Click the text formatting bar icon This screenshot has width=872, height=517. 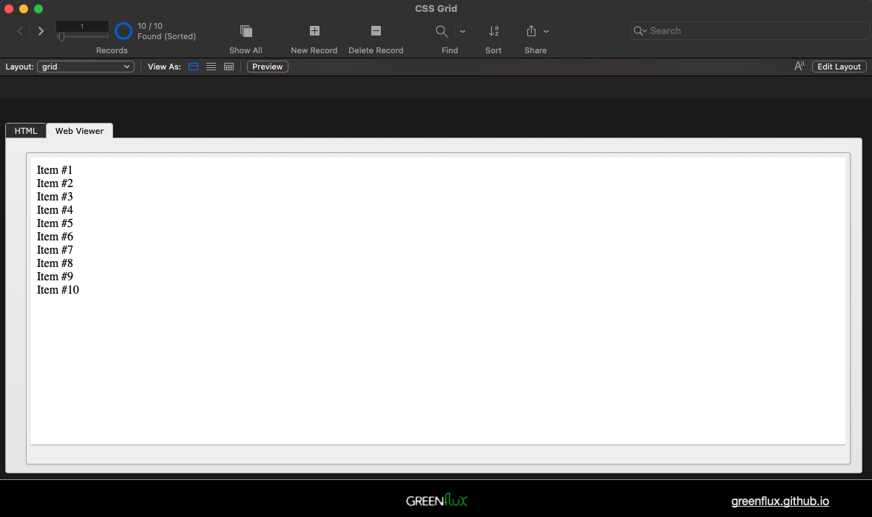point(799,67)
